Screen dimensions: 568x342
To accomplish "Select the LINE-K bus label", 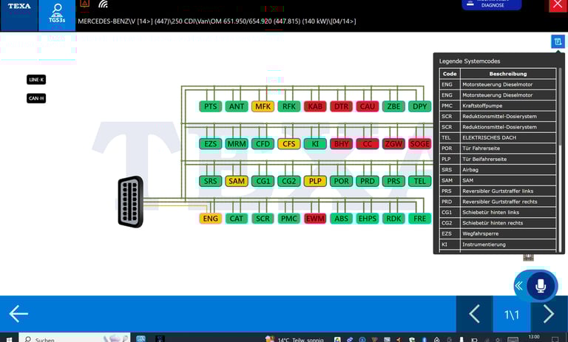I will click(x=36, y=80).
